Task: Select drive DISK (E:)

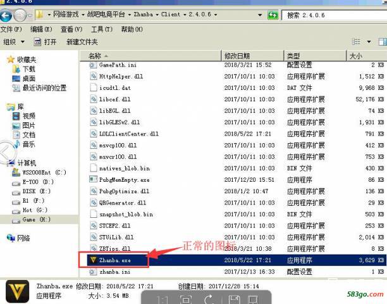Action: point(37,191)
